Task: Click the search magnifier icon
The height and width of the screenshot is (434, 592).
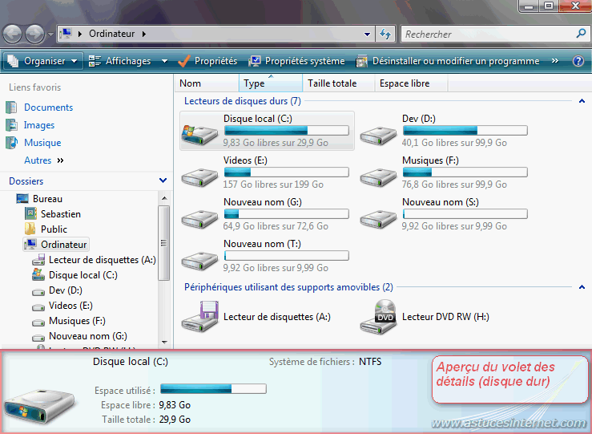Action: pos(581,34)
